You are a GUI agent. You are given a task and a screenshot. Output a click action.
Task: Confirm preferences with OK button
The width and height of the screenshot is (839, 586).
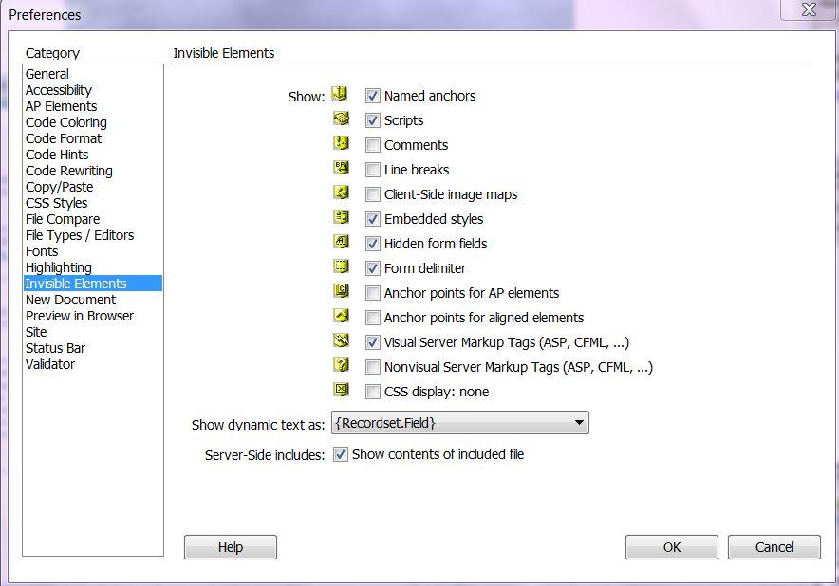click(672, 547)
